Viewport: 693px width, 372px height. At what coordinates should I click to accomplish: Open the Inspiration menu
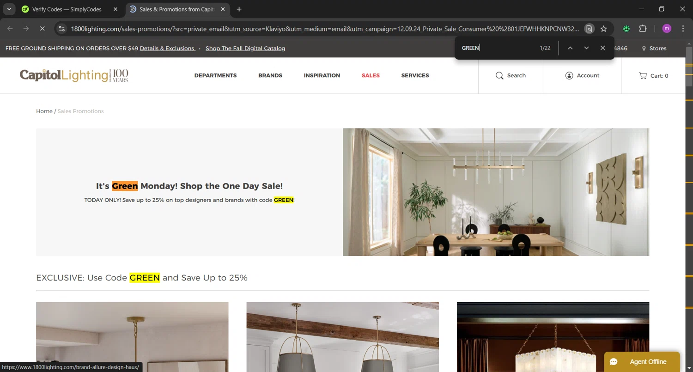[322, 75]
